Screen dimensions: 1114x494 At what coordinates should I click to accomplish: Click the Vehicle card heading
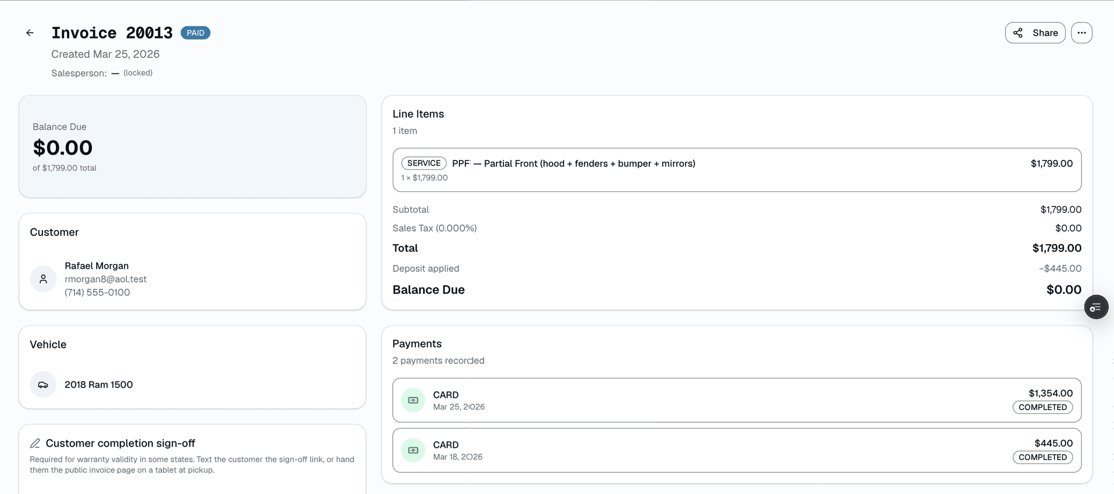(48, 344)
